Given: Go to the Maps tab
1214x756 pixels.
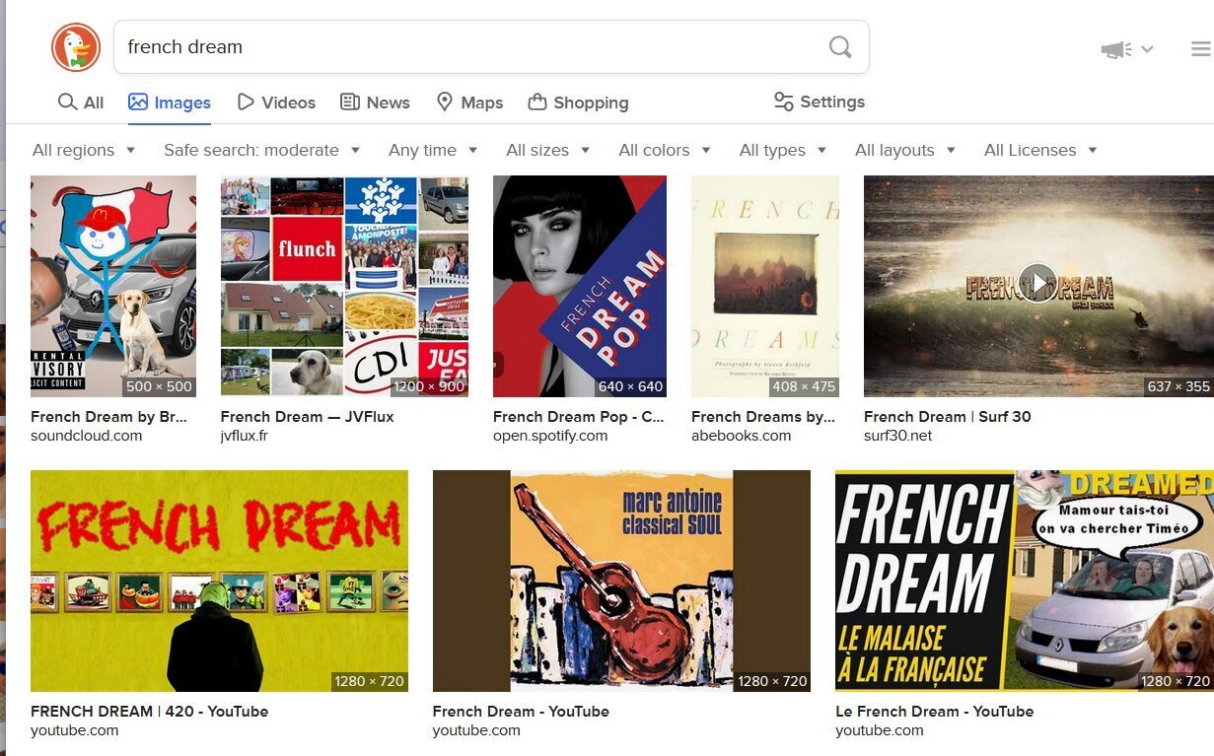Looking at the screenshot, I should tap(469, 103).
